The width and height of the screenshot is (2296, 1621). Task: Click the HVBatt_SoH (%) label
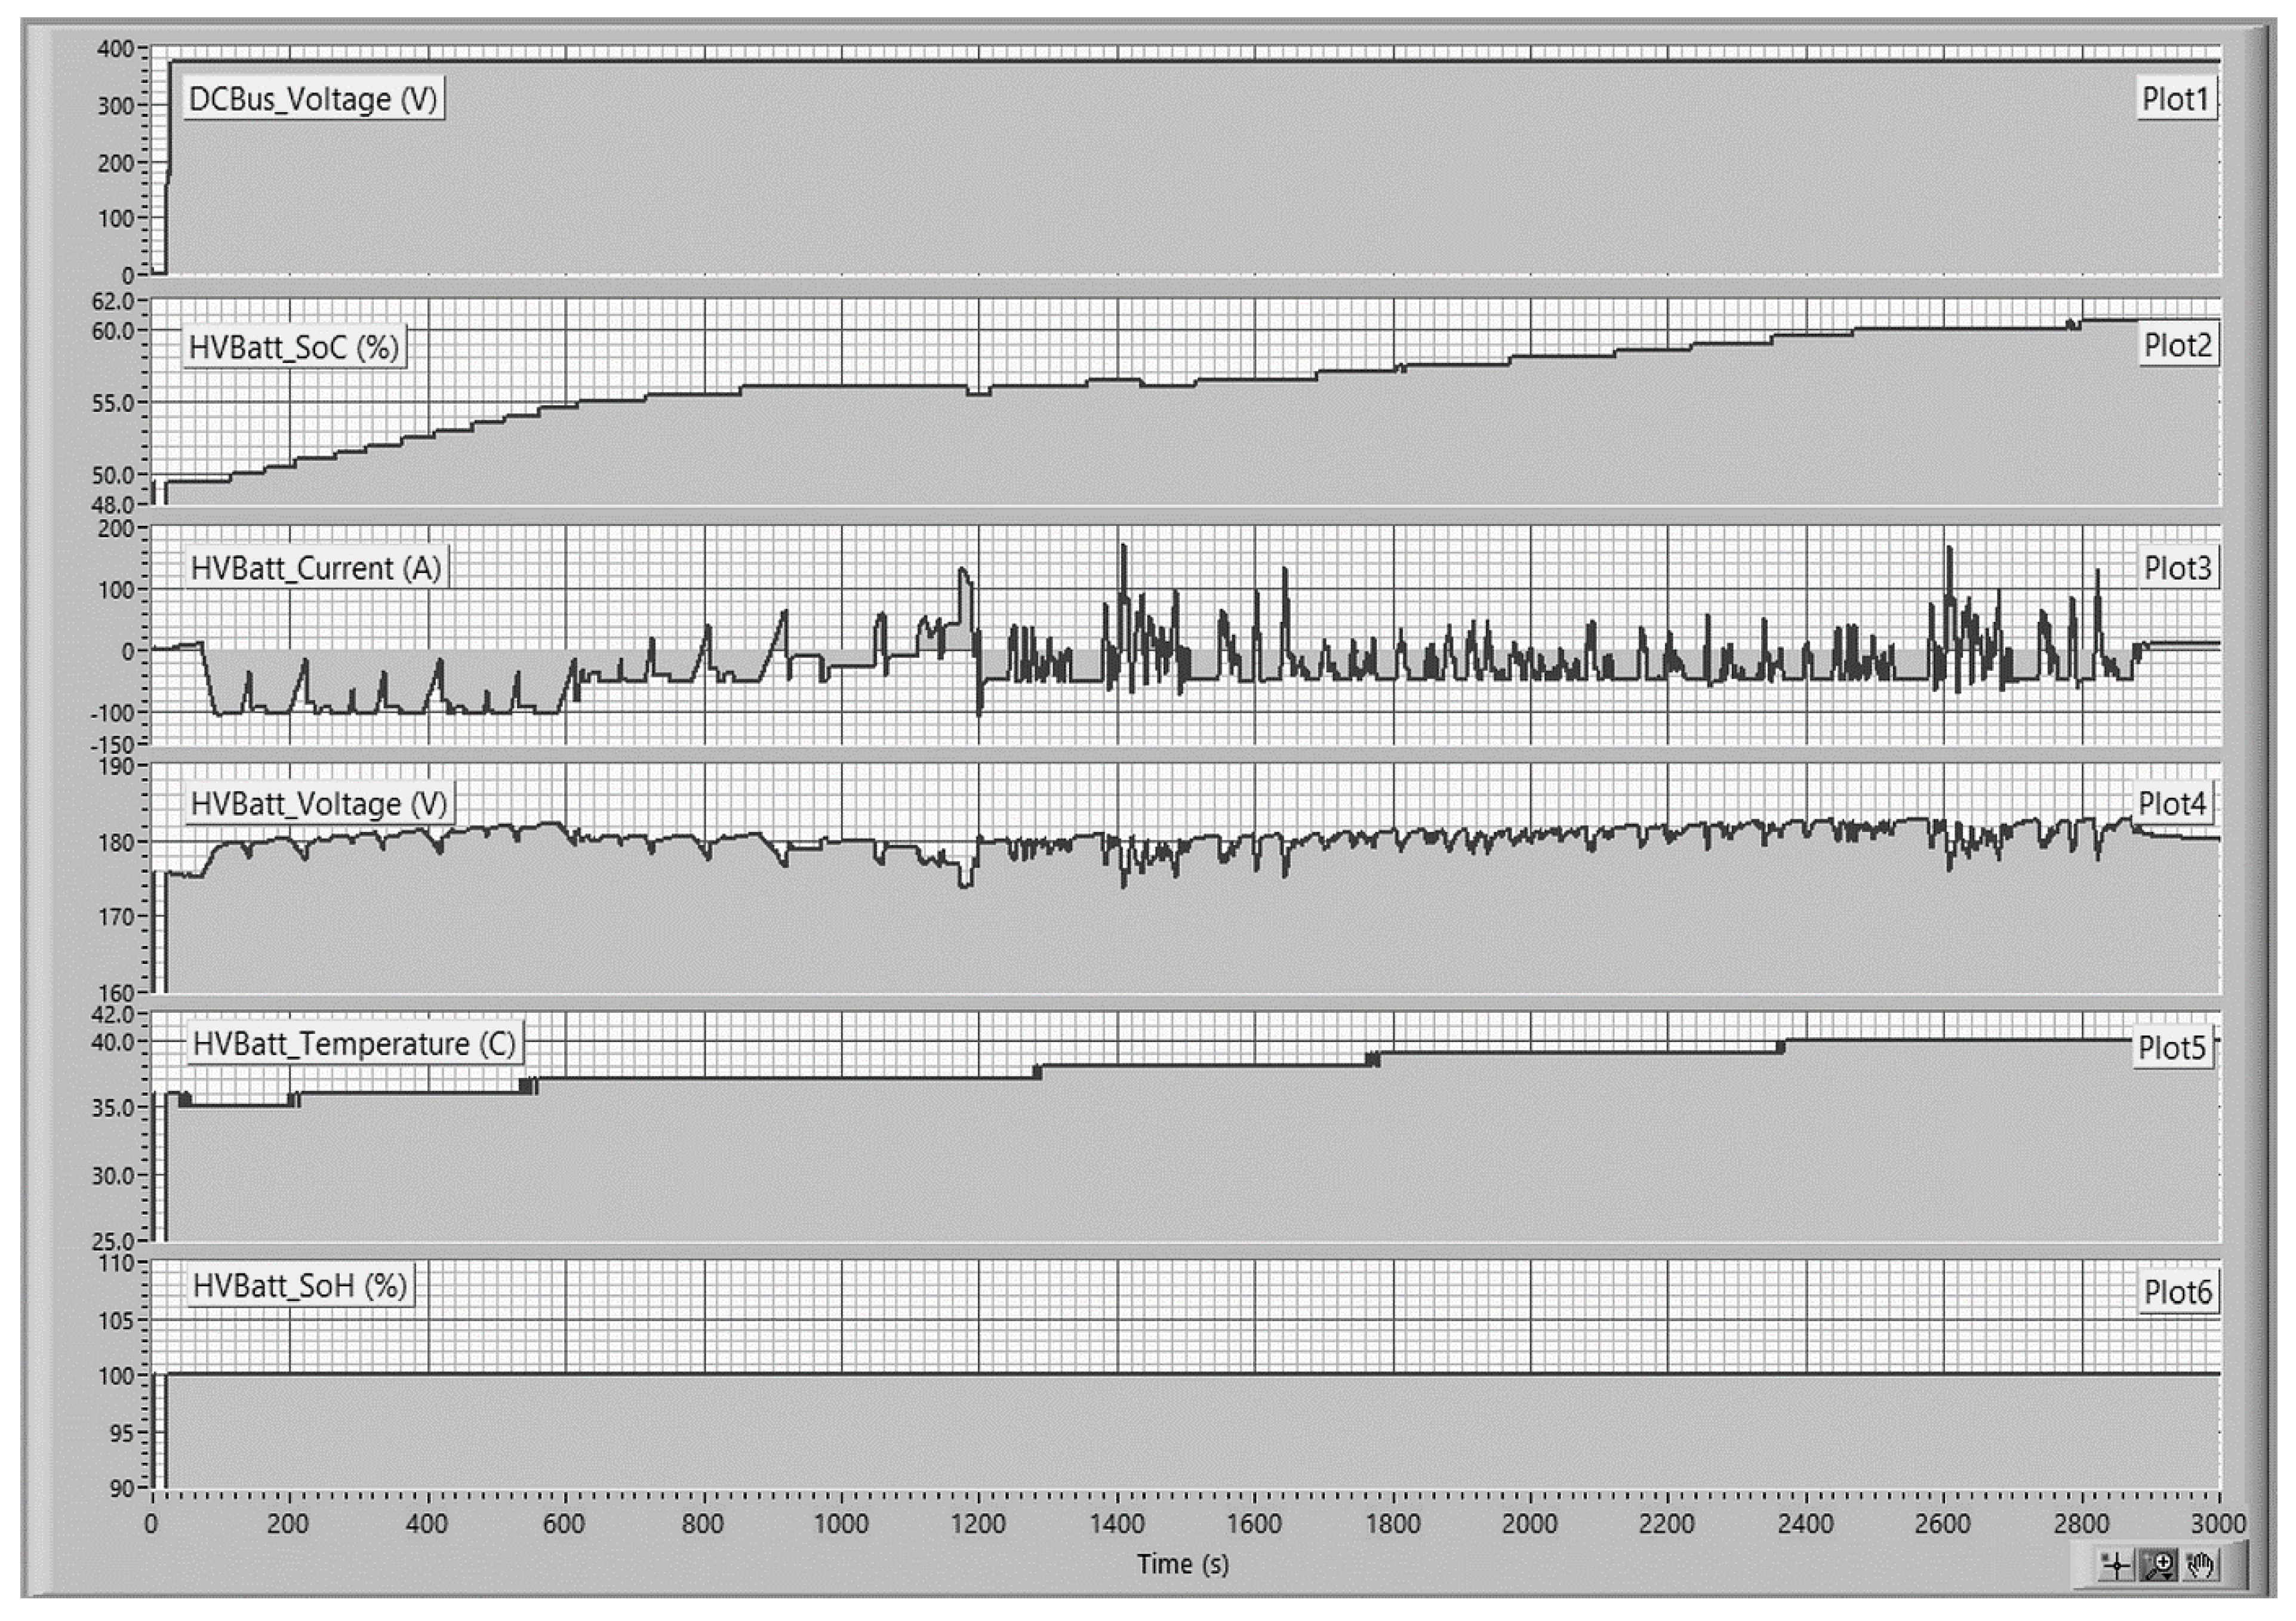(x=300, y=1286)
